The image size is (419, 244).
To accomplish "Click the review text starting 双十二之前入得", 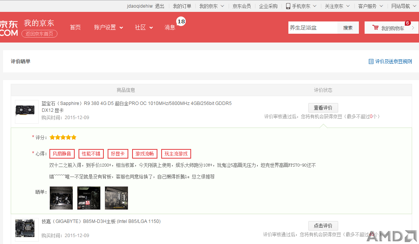I will tap(183, 171).
